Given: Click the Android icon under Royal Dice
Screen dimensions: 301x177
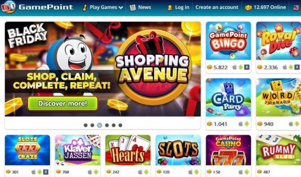Looking at the screenshot, I should pos(291,67).
